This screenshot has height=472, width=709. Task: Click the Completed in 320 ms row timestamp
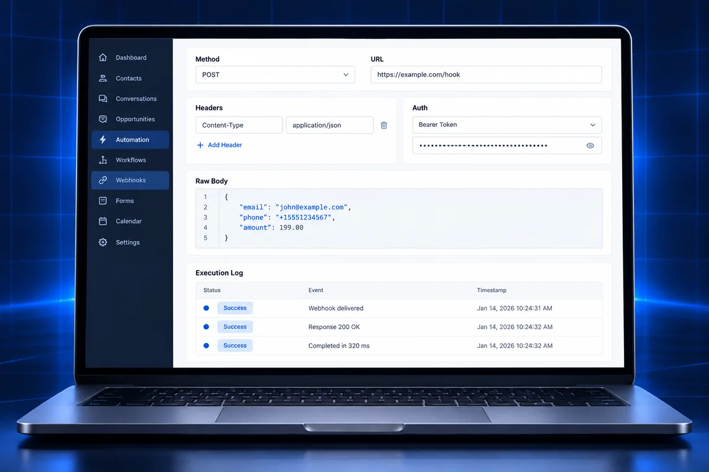[515, 346]
